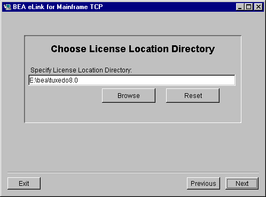Minimize the BEA eLink window

tap(240, 7)
